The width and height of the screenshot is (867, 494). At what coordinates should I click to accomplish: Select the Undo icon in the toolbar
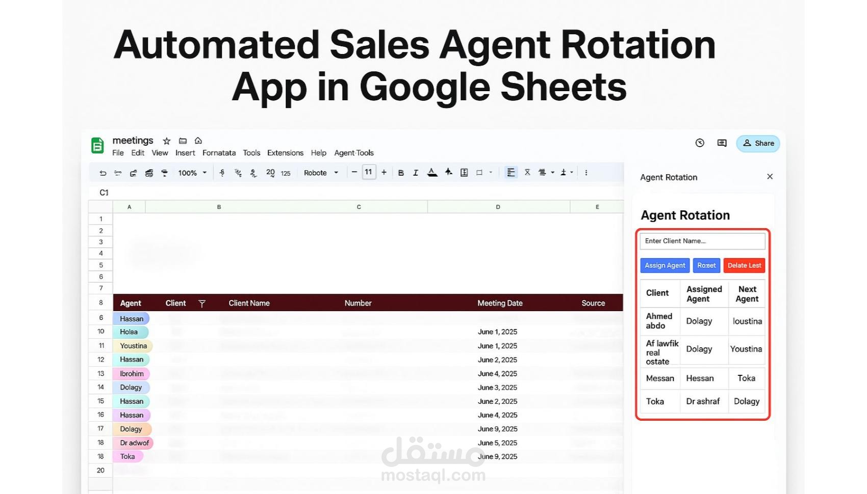pyautogui.click(x=103, y=173)
